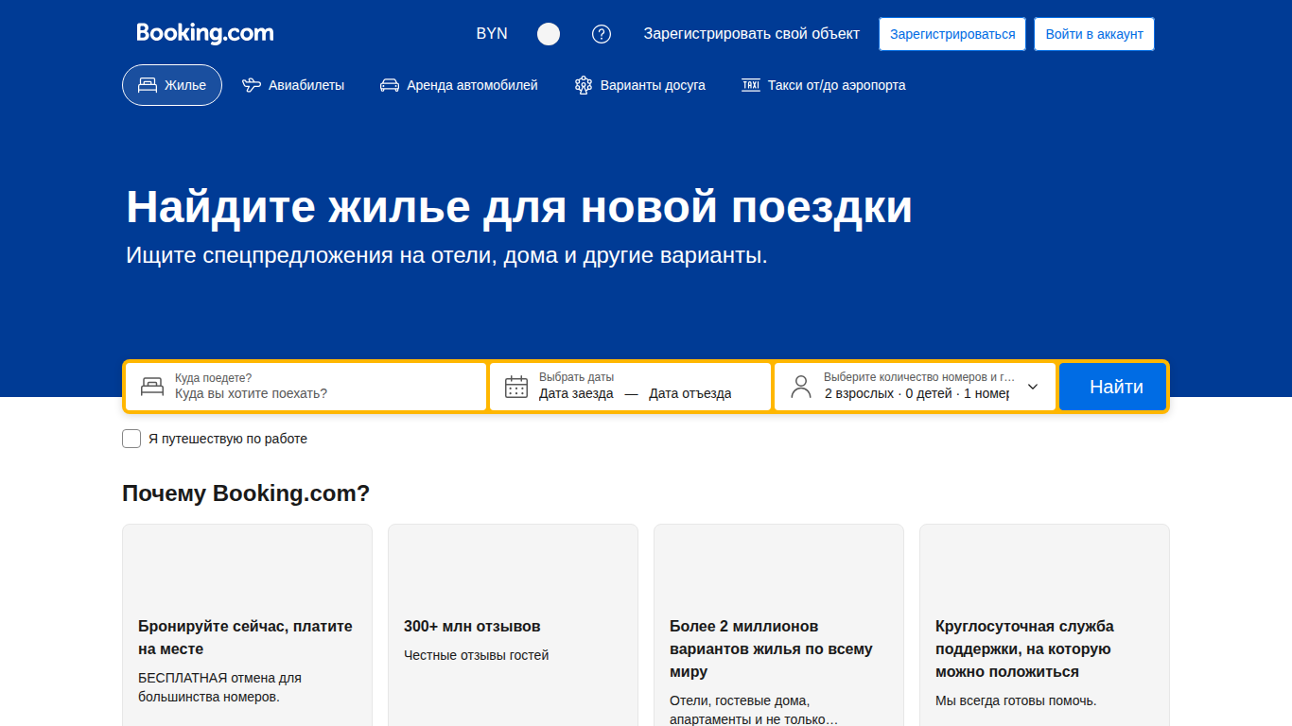Click the bed icon in Жилье tab
The width and height of the screenshot is (1292, 726).
point(148,85)
